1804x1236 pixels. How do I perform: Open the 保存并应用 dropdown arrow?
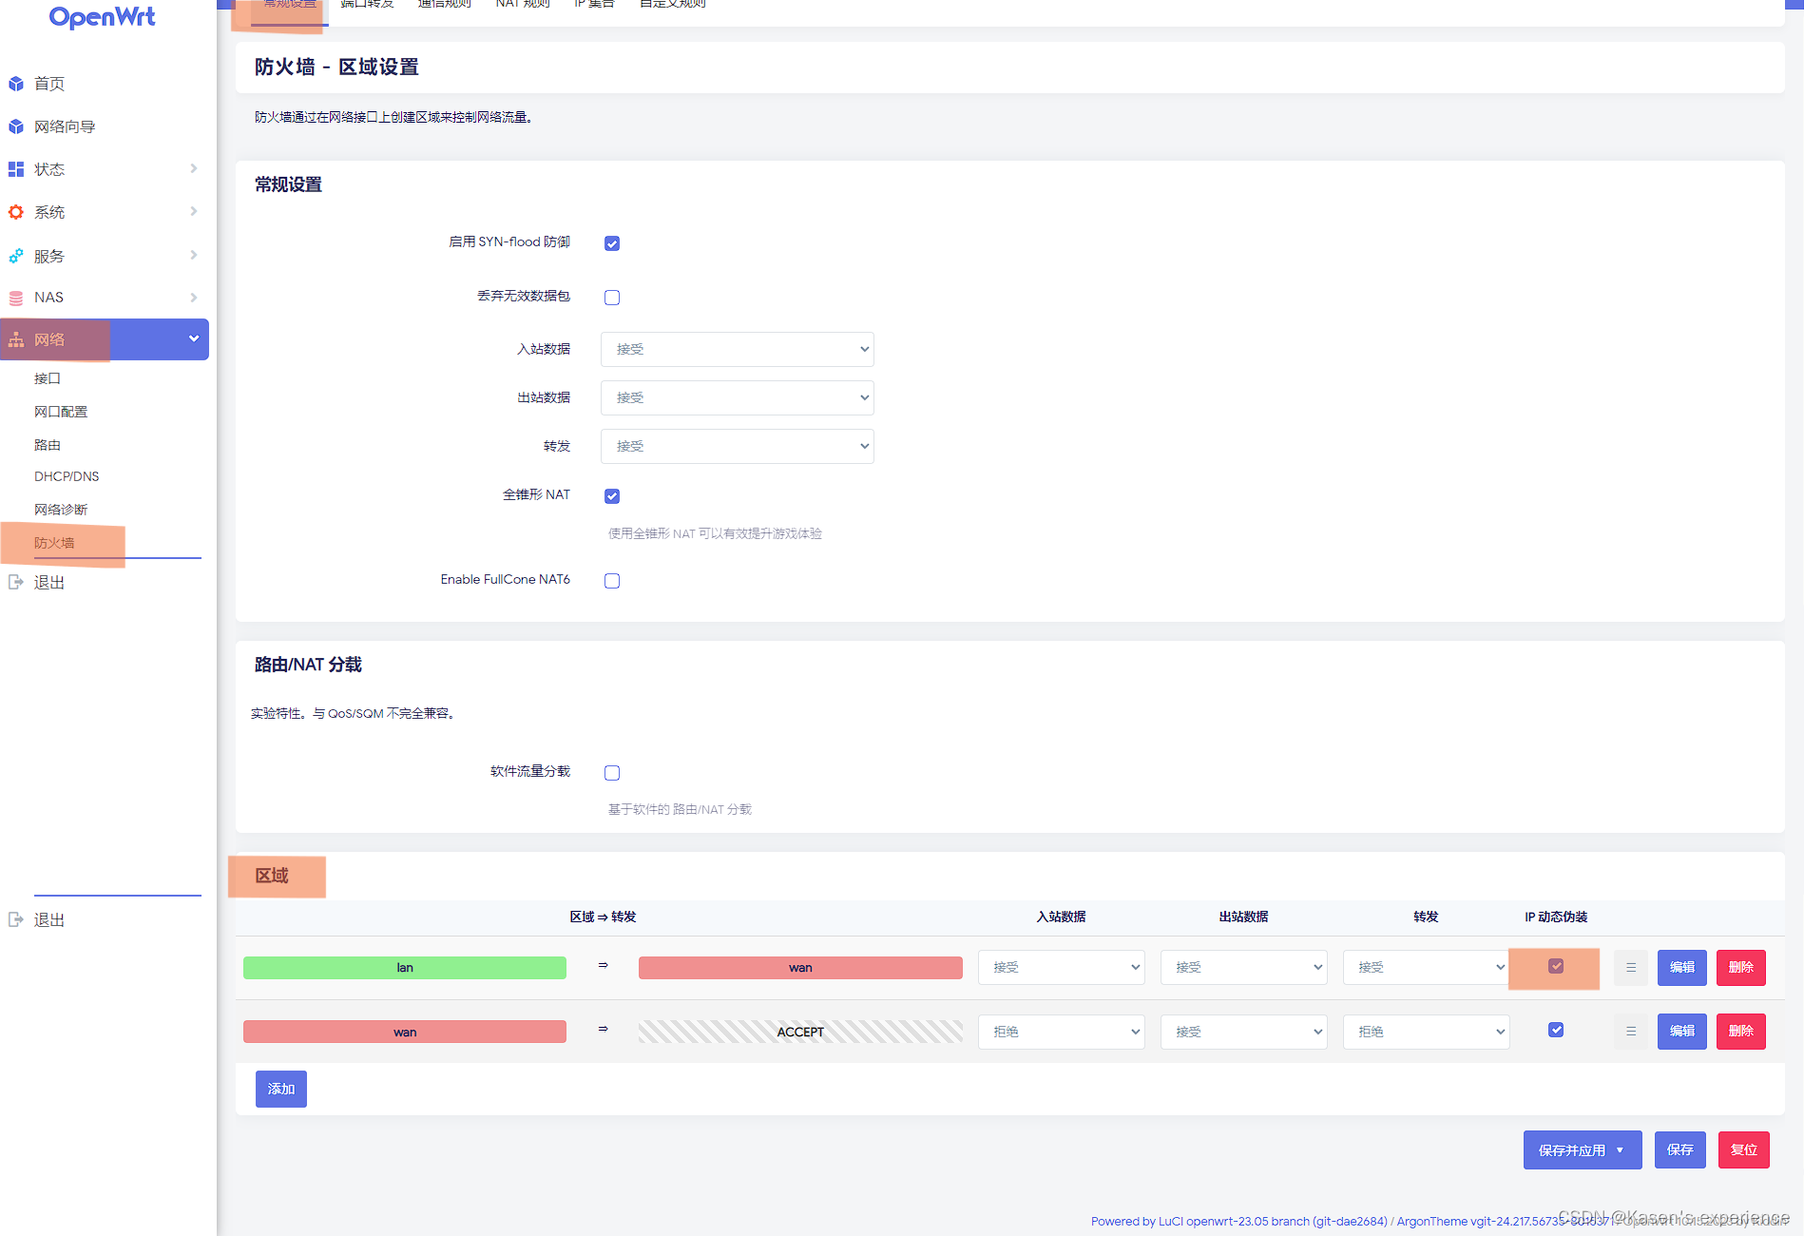[1621, 1150]
